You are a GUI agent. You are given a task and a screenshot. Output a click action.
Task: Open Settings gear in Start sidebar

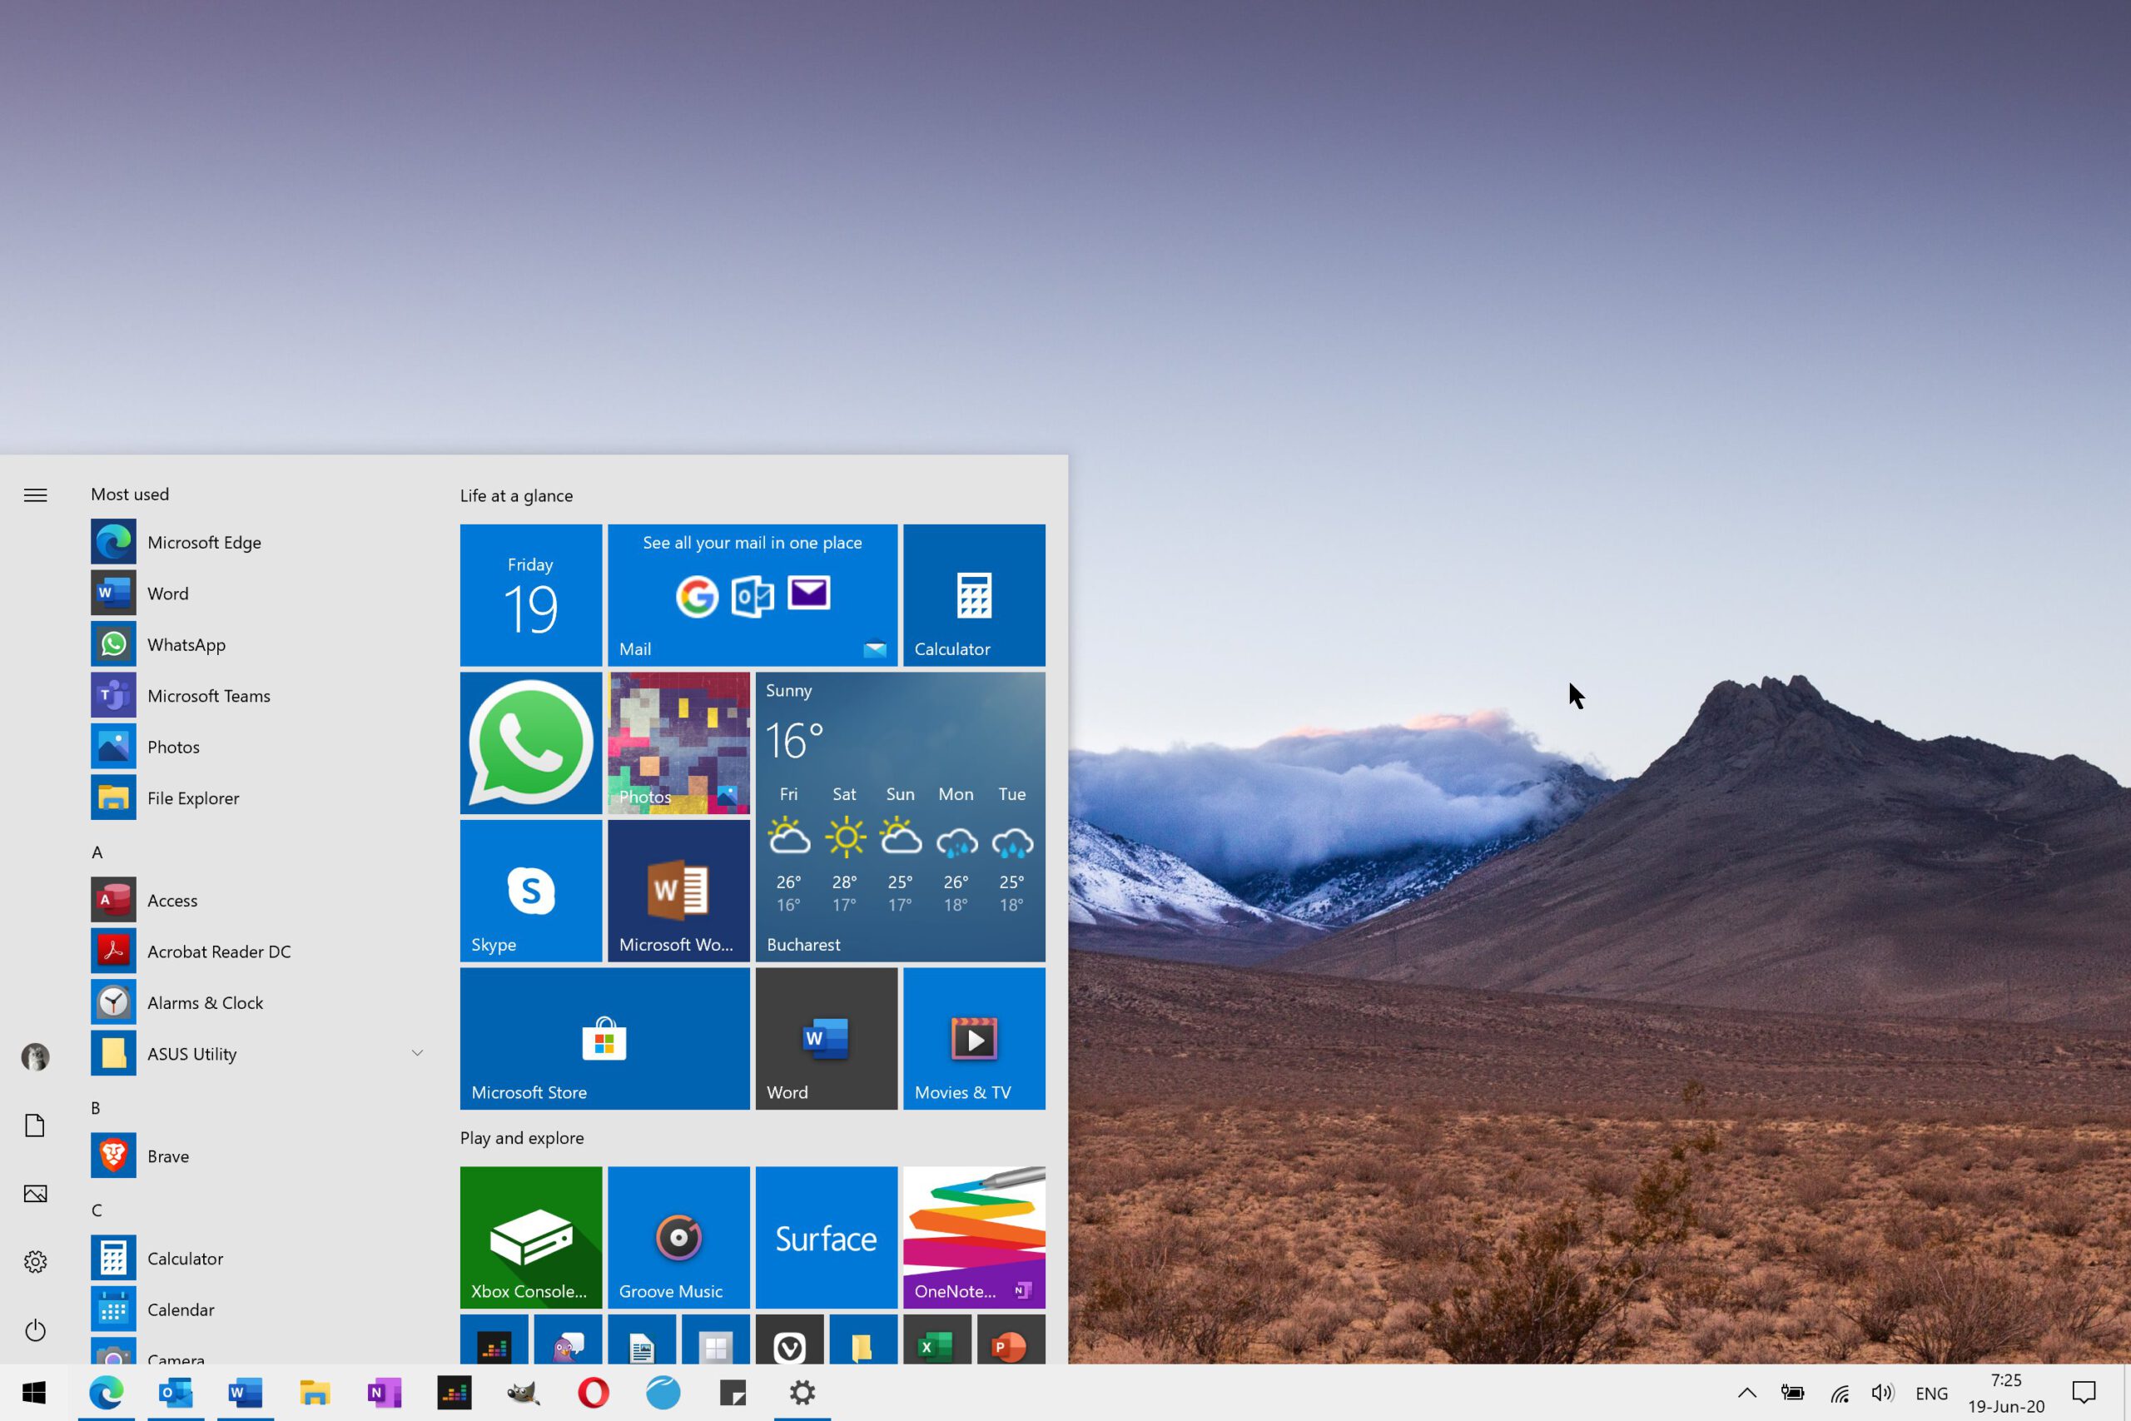(35, 1261)
